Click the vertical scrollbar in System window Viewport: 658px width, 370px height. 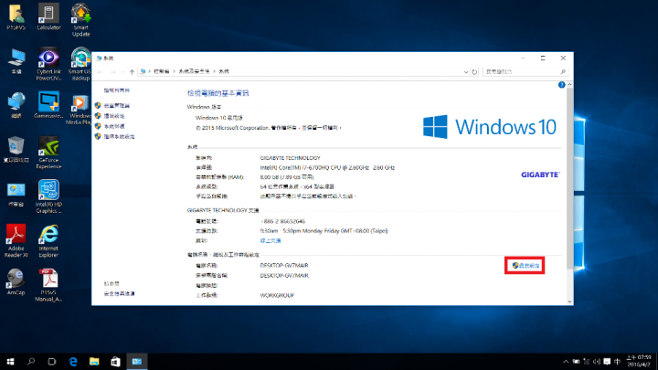(x=569, y=179)
